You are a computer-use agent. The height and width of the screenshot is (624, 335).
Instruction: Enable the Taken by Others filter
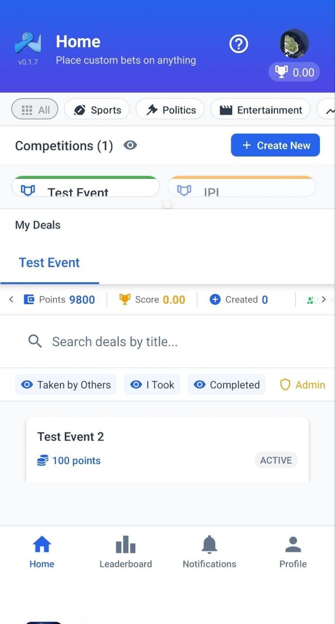coord(66,385)
